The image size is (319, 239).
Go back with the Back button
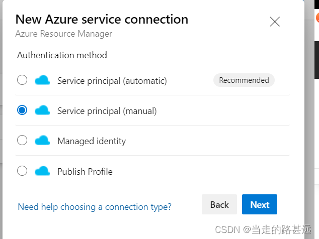pyautogui.click(x=219, y=204)
